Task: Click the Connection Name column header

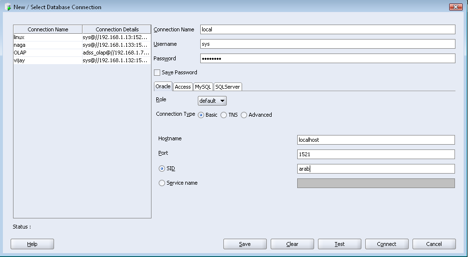Action: pyautogui.click(x=48, y=29)
